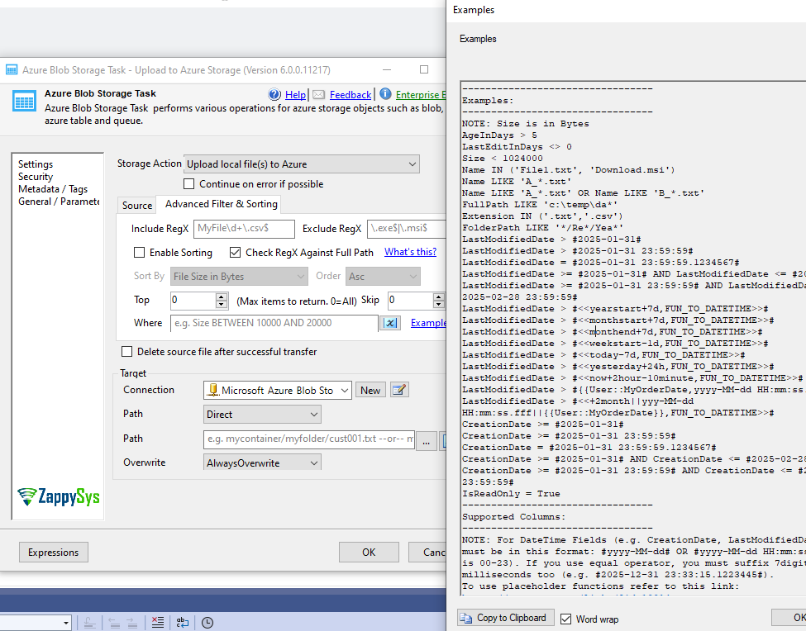Check the Enable Sorting checkbox
Screen dimensions: 806x631
pos(139,253)
